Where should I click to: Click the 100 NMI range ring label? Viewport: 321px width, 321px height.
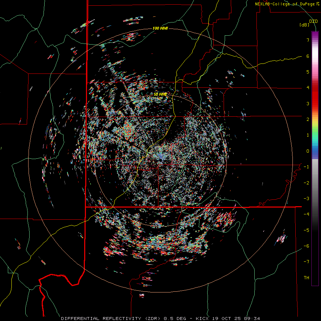160,28
